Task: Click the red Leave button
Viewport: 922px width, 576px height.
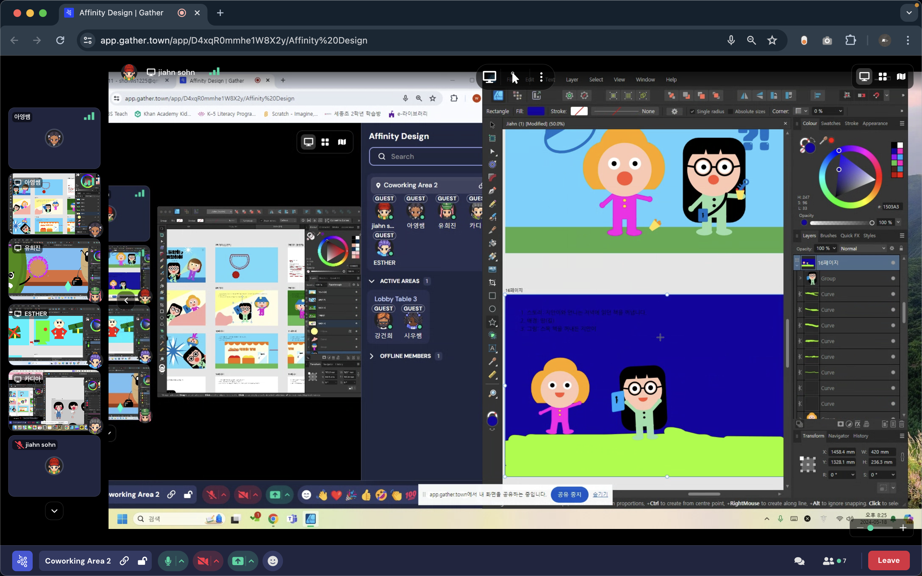Action: (888, 560)
